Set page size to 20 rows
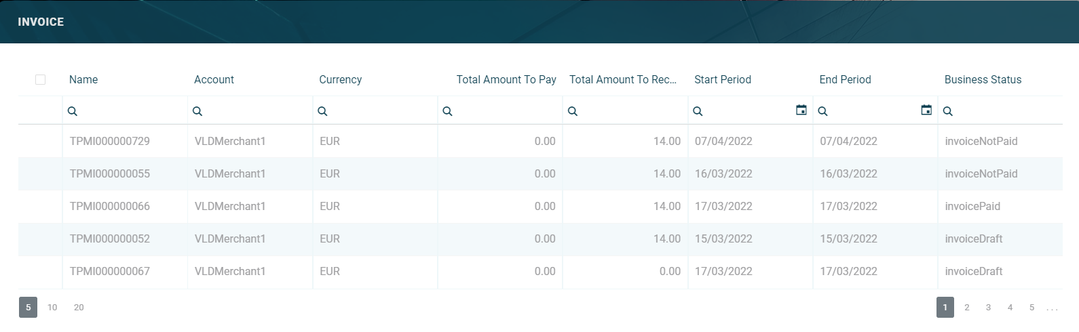Image resolution: width=1079 pixels, height=332 pixels. 79,308
